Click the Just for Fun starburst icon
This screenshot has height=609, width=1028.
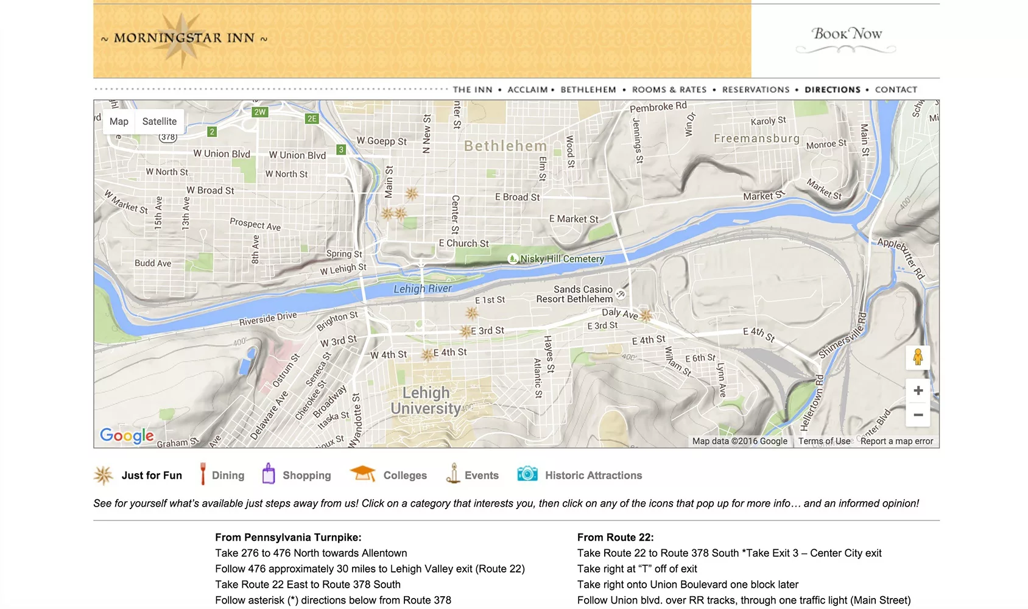click(104, 475)
